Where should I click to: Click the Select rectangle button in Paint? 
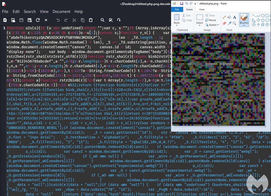click(x=199, y=19)
